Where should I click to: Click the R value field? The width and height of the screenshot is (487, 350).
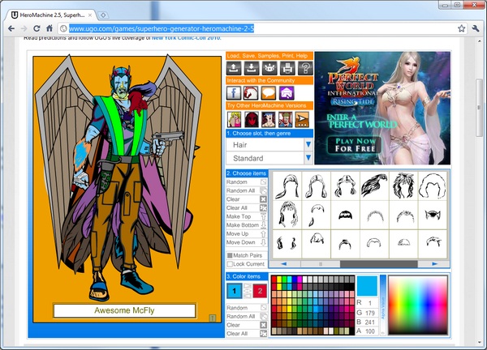(x=370, y=303)
